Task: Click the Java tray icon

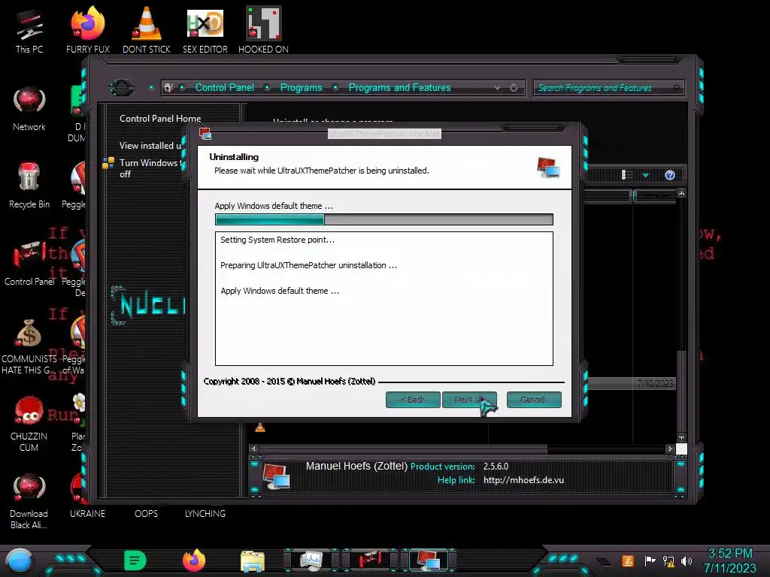Action: [628, 560]
